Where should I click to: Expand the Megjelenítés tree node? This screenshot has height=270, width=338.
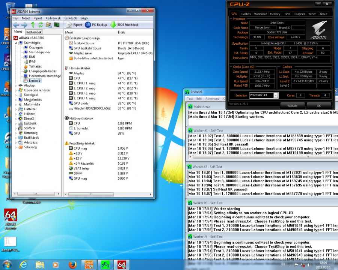click(x=16, y=100)
